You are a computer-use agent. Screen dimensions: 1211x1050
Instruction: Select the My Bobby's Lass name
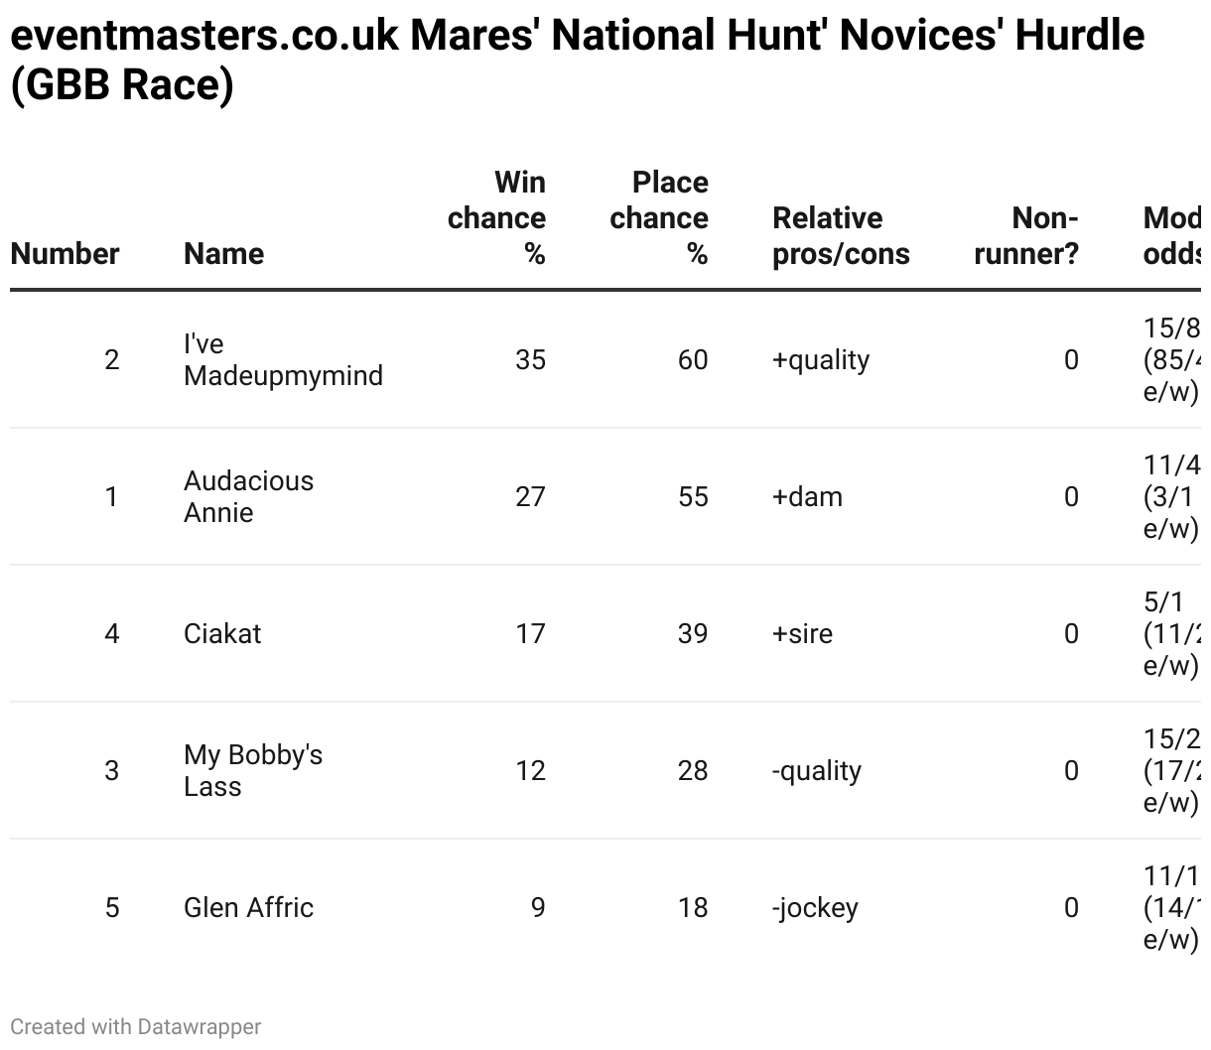click(x=253, y=770)
